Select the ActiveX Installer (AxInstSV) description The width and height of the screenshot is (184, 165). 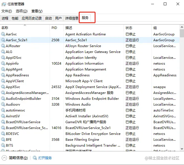coord(87,116)
